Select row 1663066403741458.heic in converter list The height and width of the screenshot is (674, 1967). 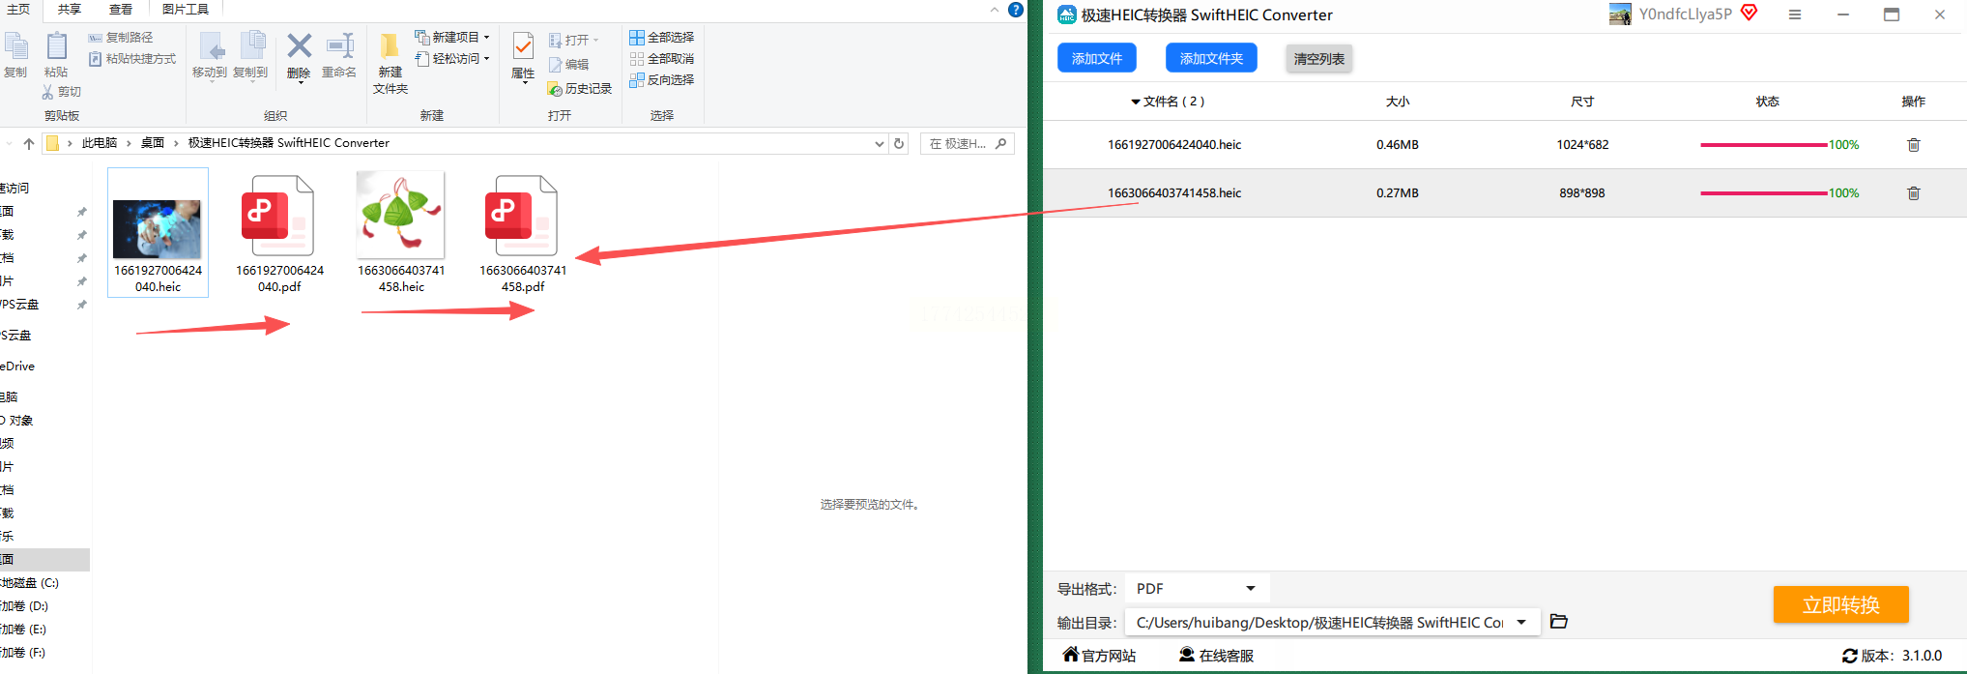coord(1505,193)
